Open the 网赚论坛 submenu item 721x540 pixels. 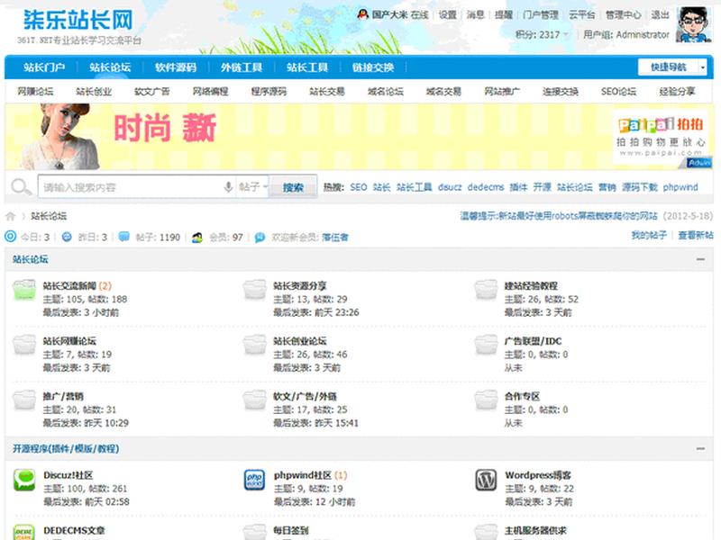[35, 92]
